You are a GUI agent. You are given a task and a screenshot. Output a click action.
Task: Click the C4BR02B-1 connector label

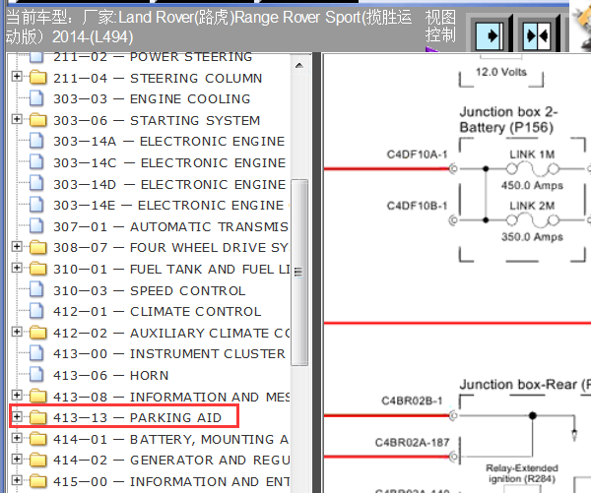(412, 401)
